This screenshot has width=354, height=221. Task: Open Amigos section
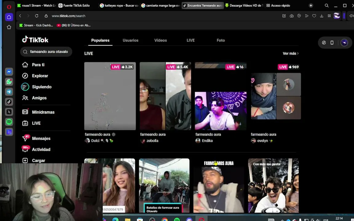(34, 98)
